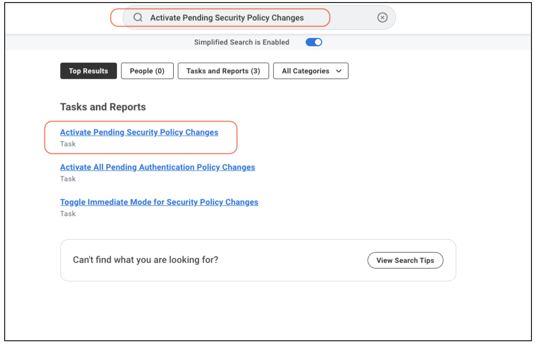535x345 pixels.
Task: Open the Tasks and Reports (3) tab
Action: 223,71
